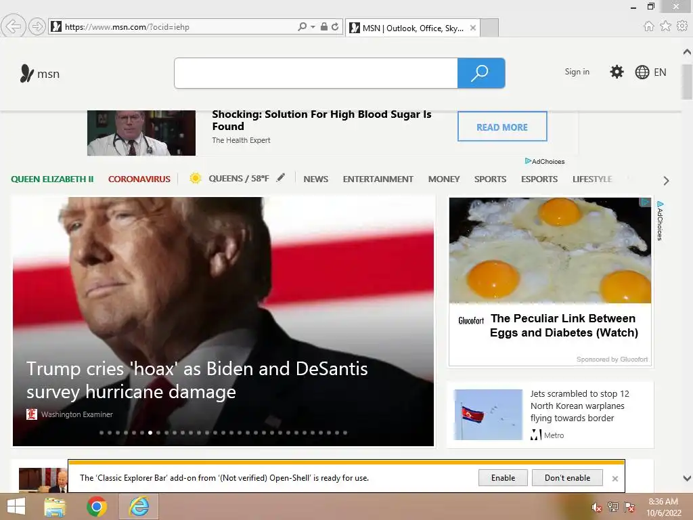Open Favorites with the star icon

pos(665,26)
